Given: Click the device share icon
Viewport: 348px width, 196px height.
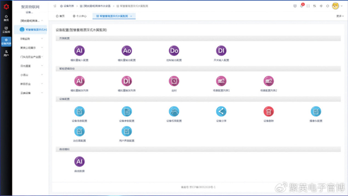Looking at the screenshot, I should 221,112.
